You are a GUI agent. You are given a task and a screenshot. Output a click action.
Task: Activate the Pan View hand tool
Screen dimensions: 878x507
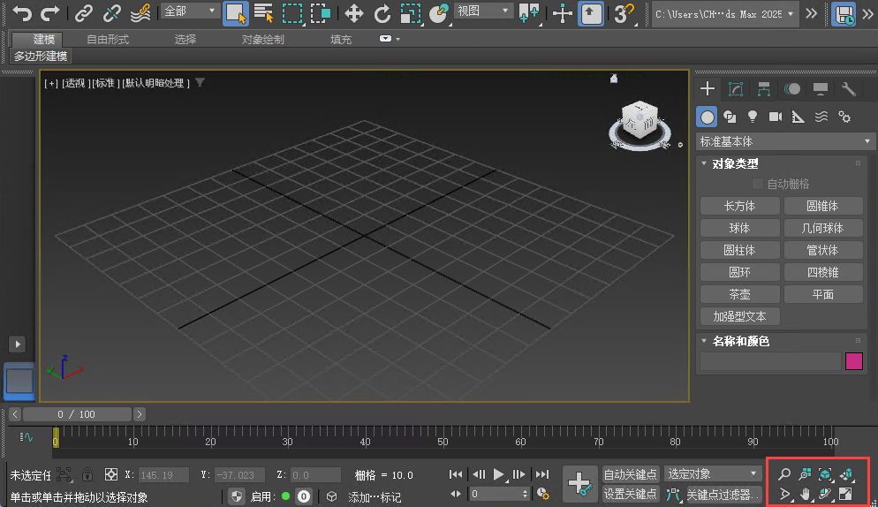pyautogui.click(x=805, y=493)
